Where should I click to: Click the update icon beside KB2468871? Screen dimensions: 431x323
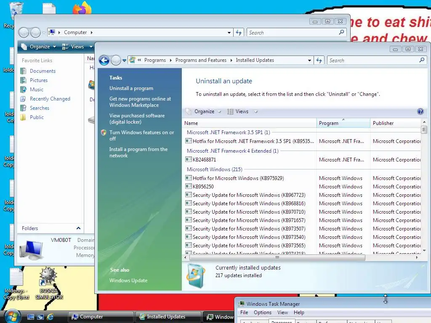click(188, 159)
